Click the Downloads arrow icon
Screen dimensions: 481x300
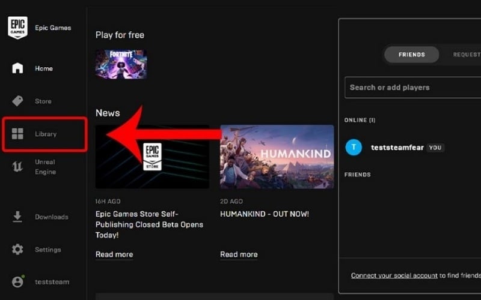[17, 217]
